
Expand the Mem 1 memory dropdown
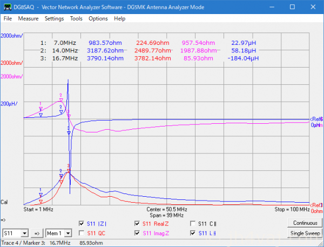68,233
